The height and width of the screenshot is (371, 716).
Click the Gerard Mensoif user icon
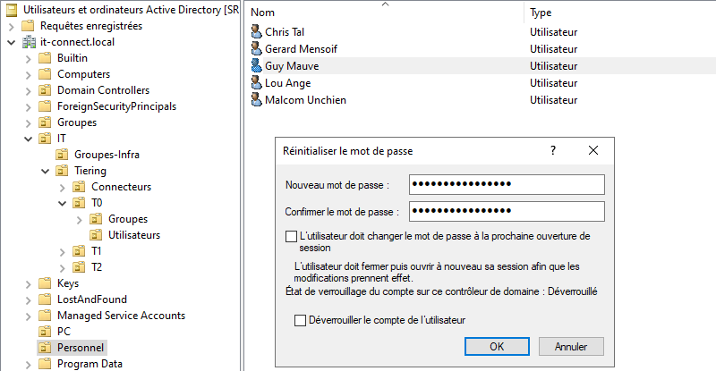[x=257, y=49]
